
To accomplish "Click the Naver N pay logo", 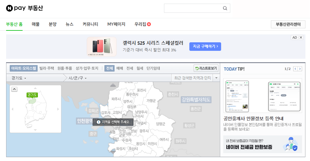I will [16, 8].
